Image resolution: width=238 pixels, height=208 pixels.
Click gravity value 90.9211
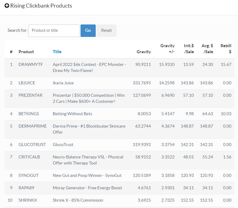pyautogui.click(x=143, y=64)
